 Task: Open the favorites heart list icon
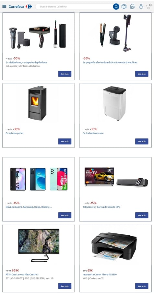click(133, 6)
